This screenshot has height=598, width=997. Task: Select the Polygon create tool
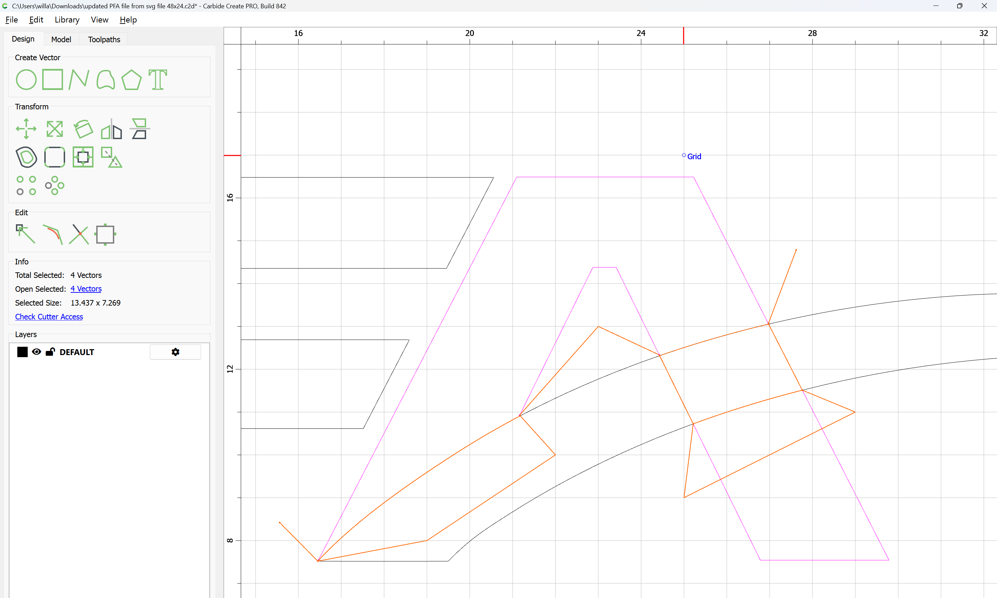tap(131, 79)
